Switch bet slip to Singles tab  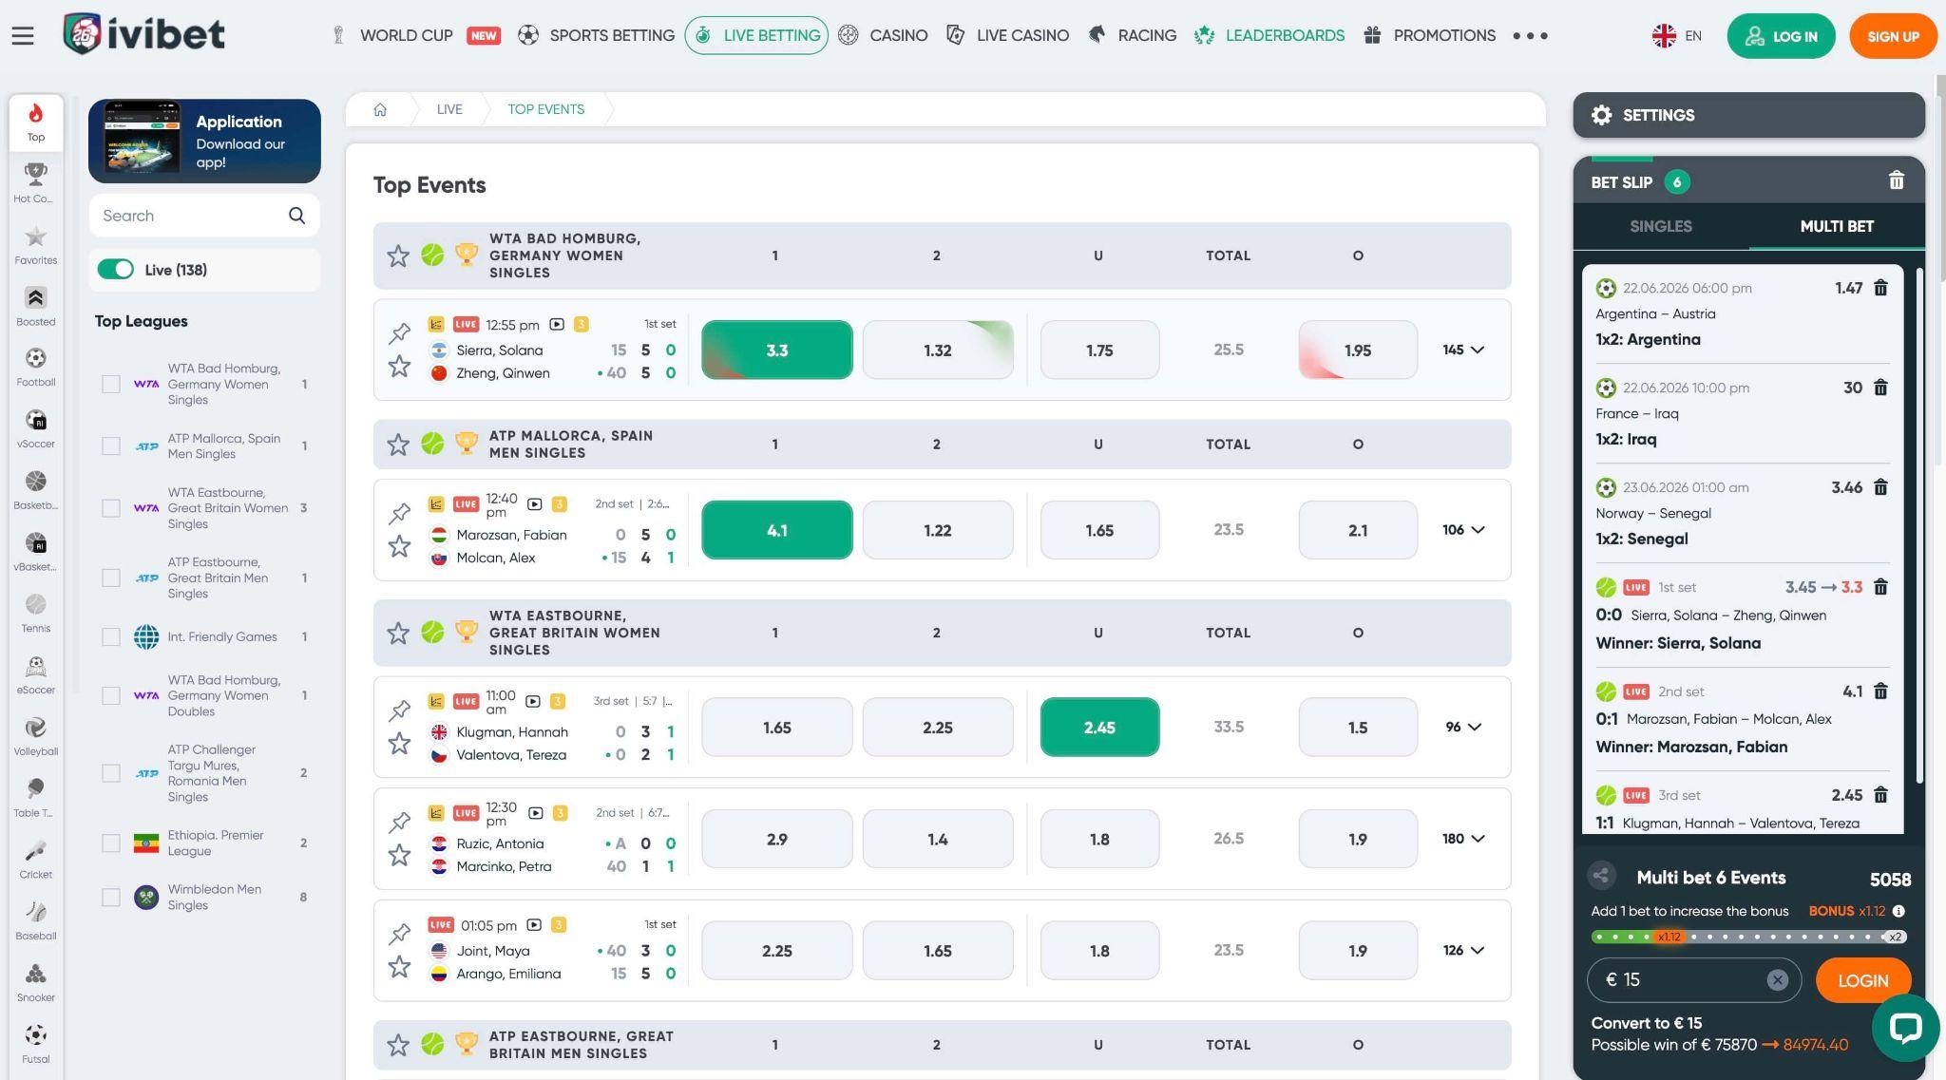pos(1660,226)
